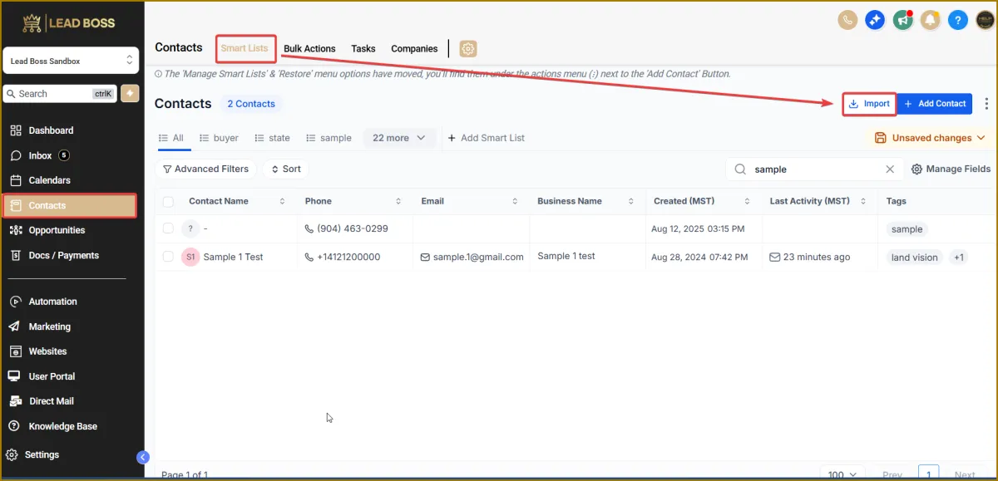Switch to the Tasks tab
This screenshot has height=481, width=998.
click(363, 49)
